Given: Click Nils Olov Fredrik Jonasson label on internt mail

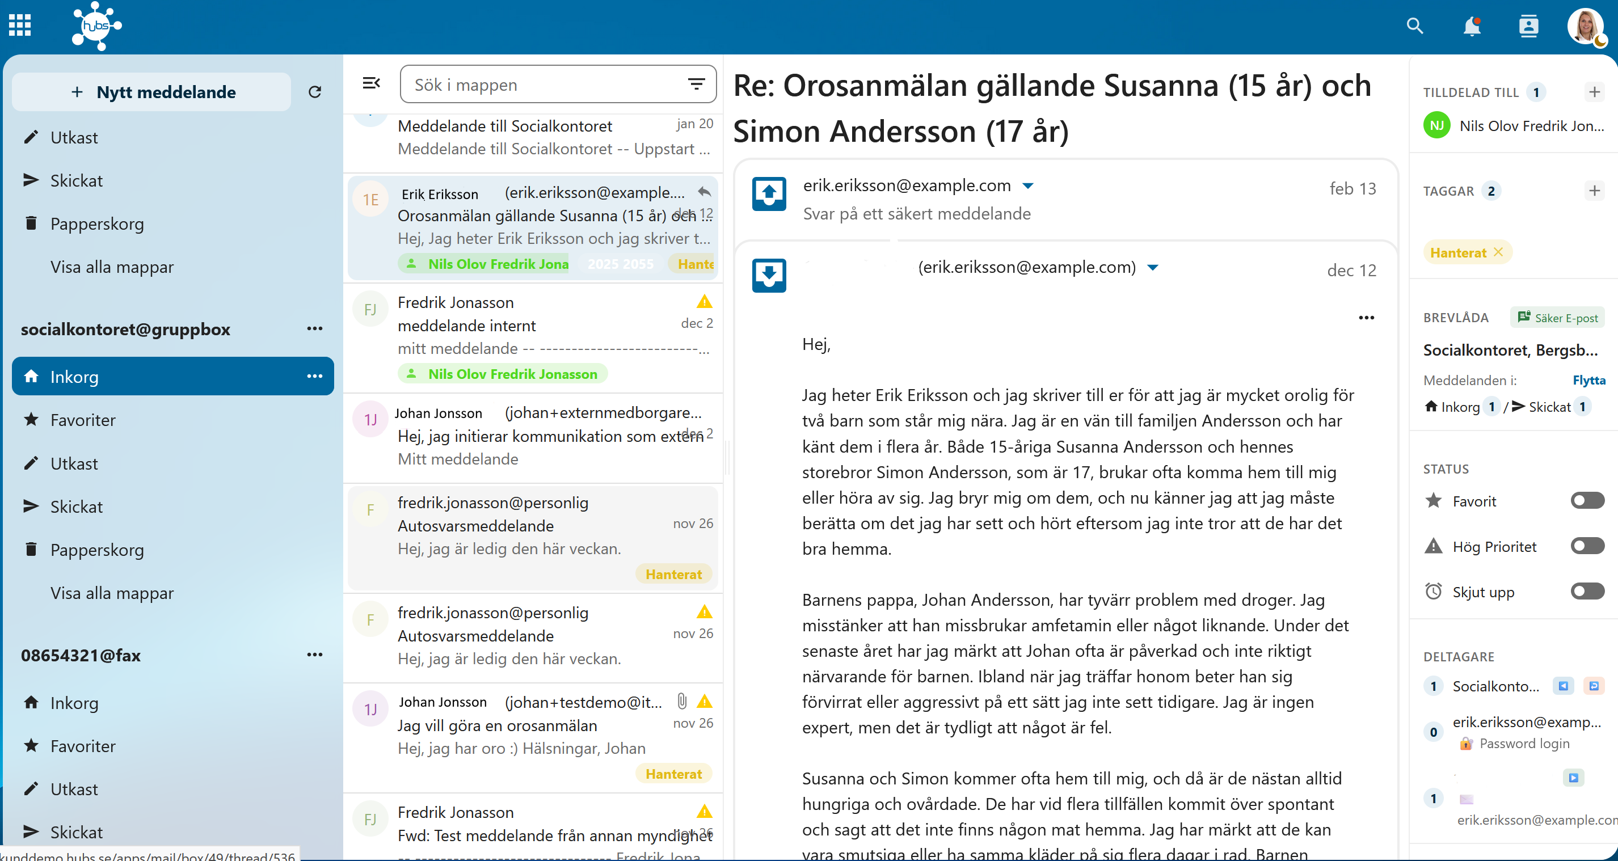Looking at the screenshot, I should point(503,374).
